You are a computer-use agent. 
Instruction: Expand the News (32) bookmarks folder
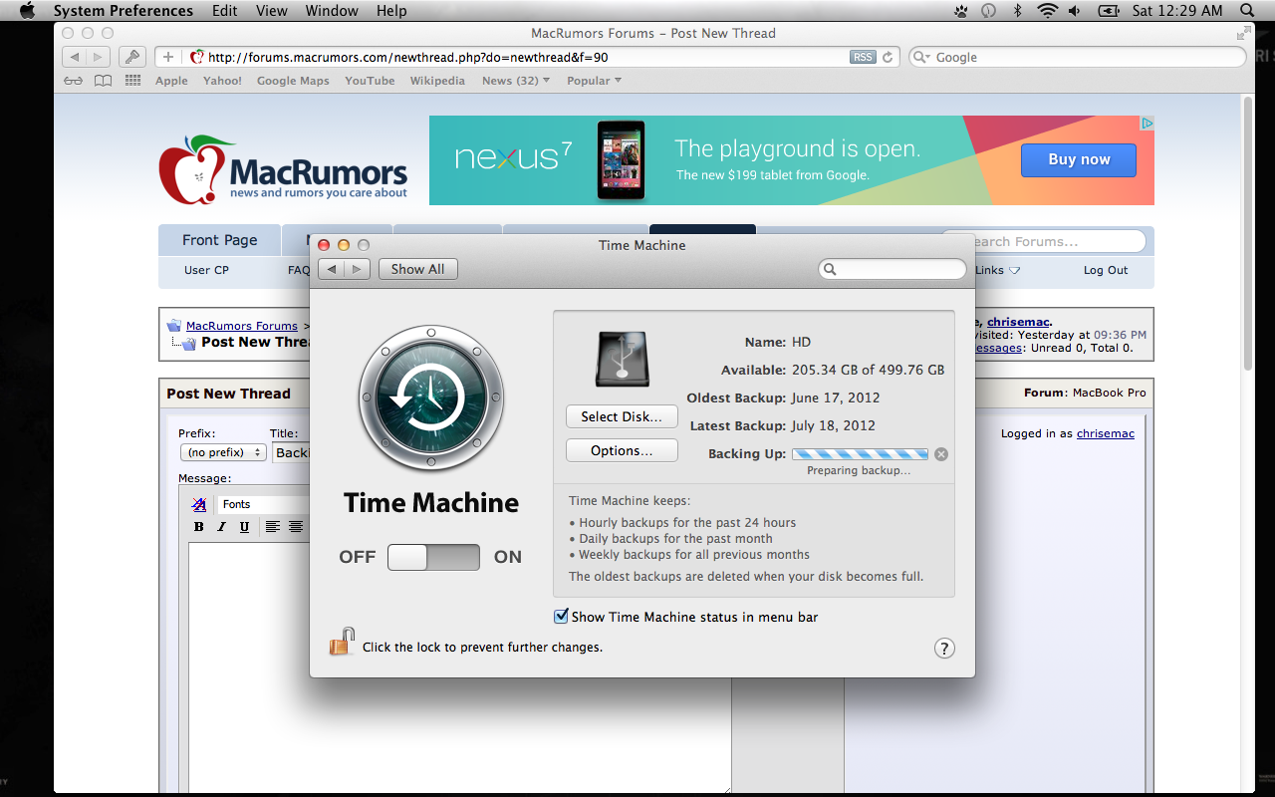point(516,81)
